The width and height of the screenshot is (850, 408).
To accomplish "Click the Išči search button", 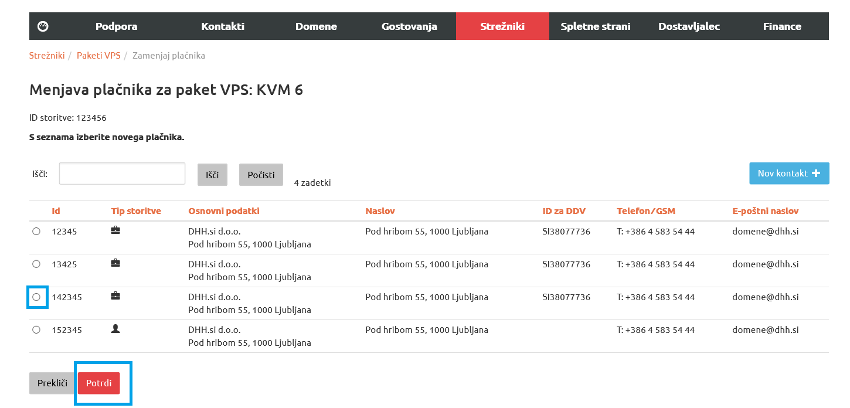I will click(212, 175).
